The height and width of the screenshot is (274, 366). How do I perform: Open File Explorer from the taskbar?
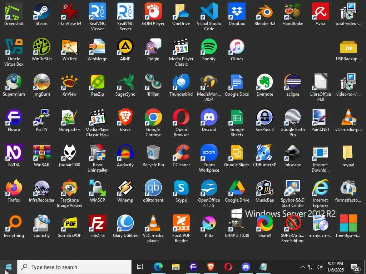[176, 267]
